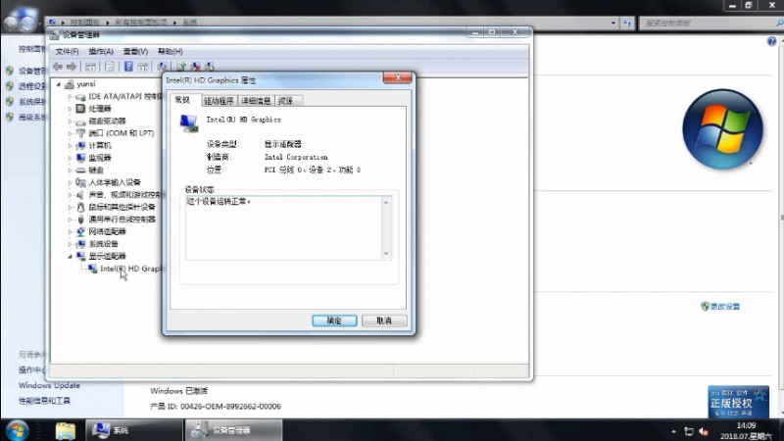Viewport: 784px width, 441px height.
Task: Click Control Panel search field
Action: (708, 23)
